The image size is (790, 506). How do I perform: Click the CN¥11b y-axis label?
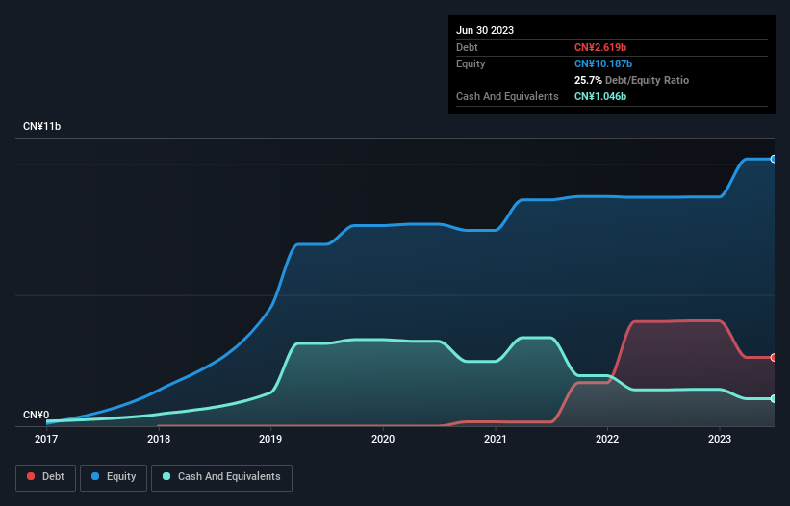pyautogui.click(x=41, y=126)
